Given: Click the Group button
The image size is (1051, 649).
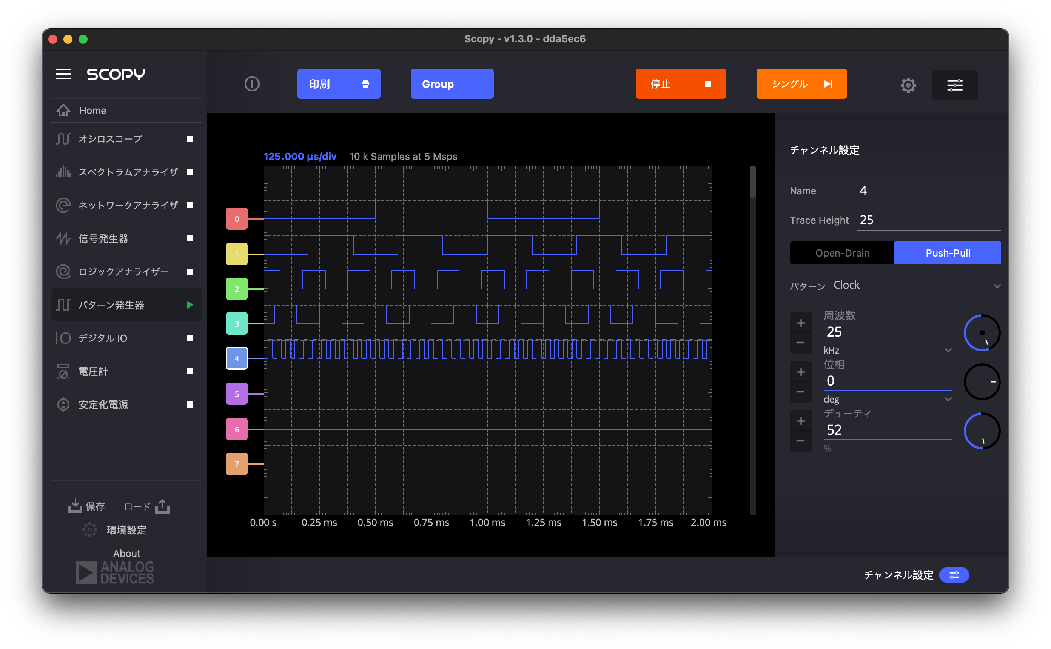Looking at the screenshot, I should (x=452, y=84).
